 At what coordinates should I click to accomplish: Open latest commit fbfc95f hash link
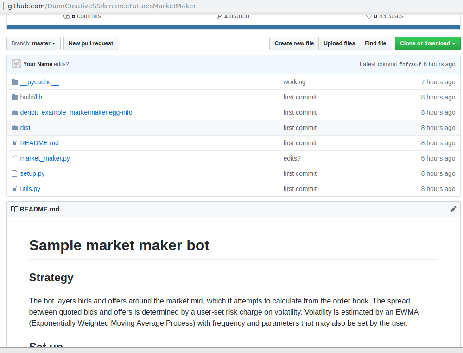pos(410,64)
